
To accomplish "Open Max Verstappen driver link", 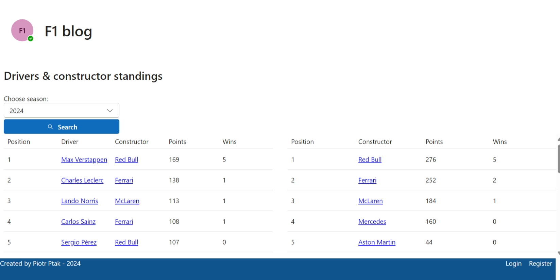I will (84, 160).
